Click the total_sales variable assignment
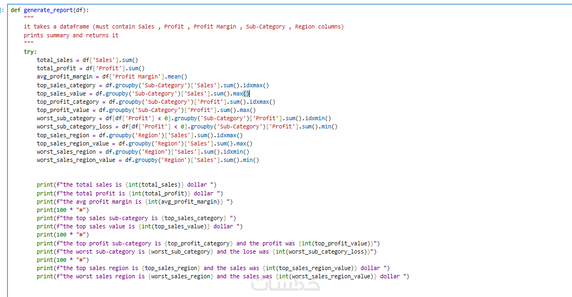Screen dimensions: 572x297 [87, 60]
